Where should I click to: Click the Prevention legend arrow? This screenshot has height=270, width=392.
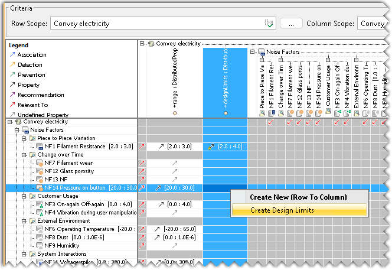click(x=12, y=74)
